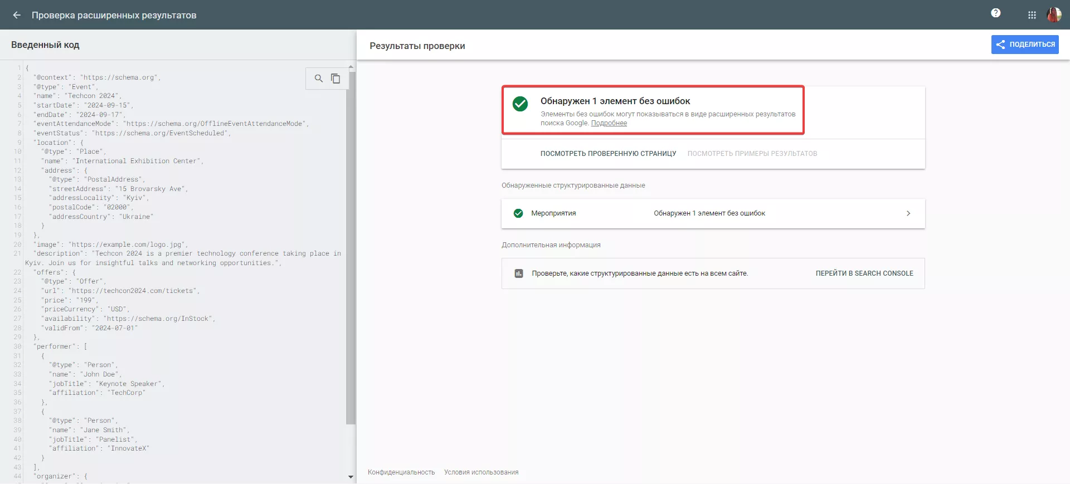Search within the entered code
The image size is (1070, 484).
[x=319, y=79]
